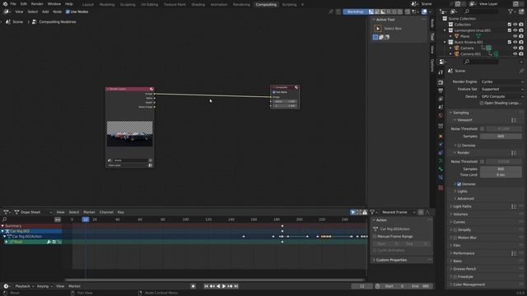Open the Scene properties tab icon

pyautogui.click(x=441, y=107)
